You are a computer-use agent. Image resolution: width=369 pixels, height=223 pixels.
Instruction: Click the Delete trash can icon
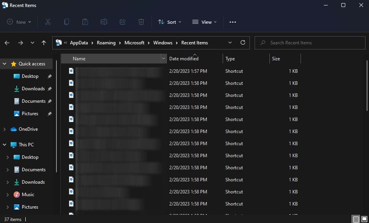click(141, 22)
